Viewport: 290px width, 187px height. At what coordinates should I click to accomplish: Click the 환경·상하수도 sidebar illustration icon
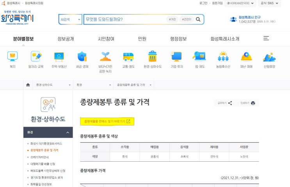point(48,104)
